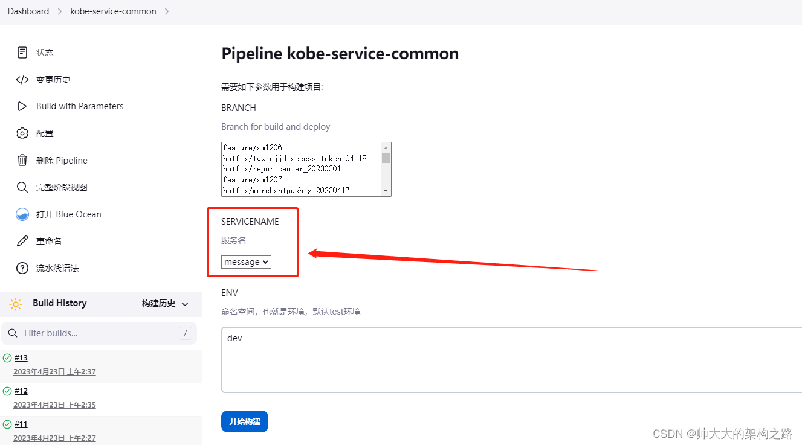Click the 变更历史 code brackets icon

coord(22,80)
